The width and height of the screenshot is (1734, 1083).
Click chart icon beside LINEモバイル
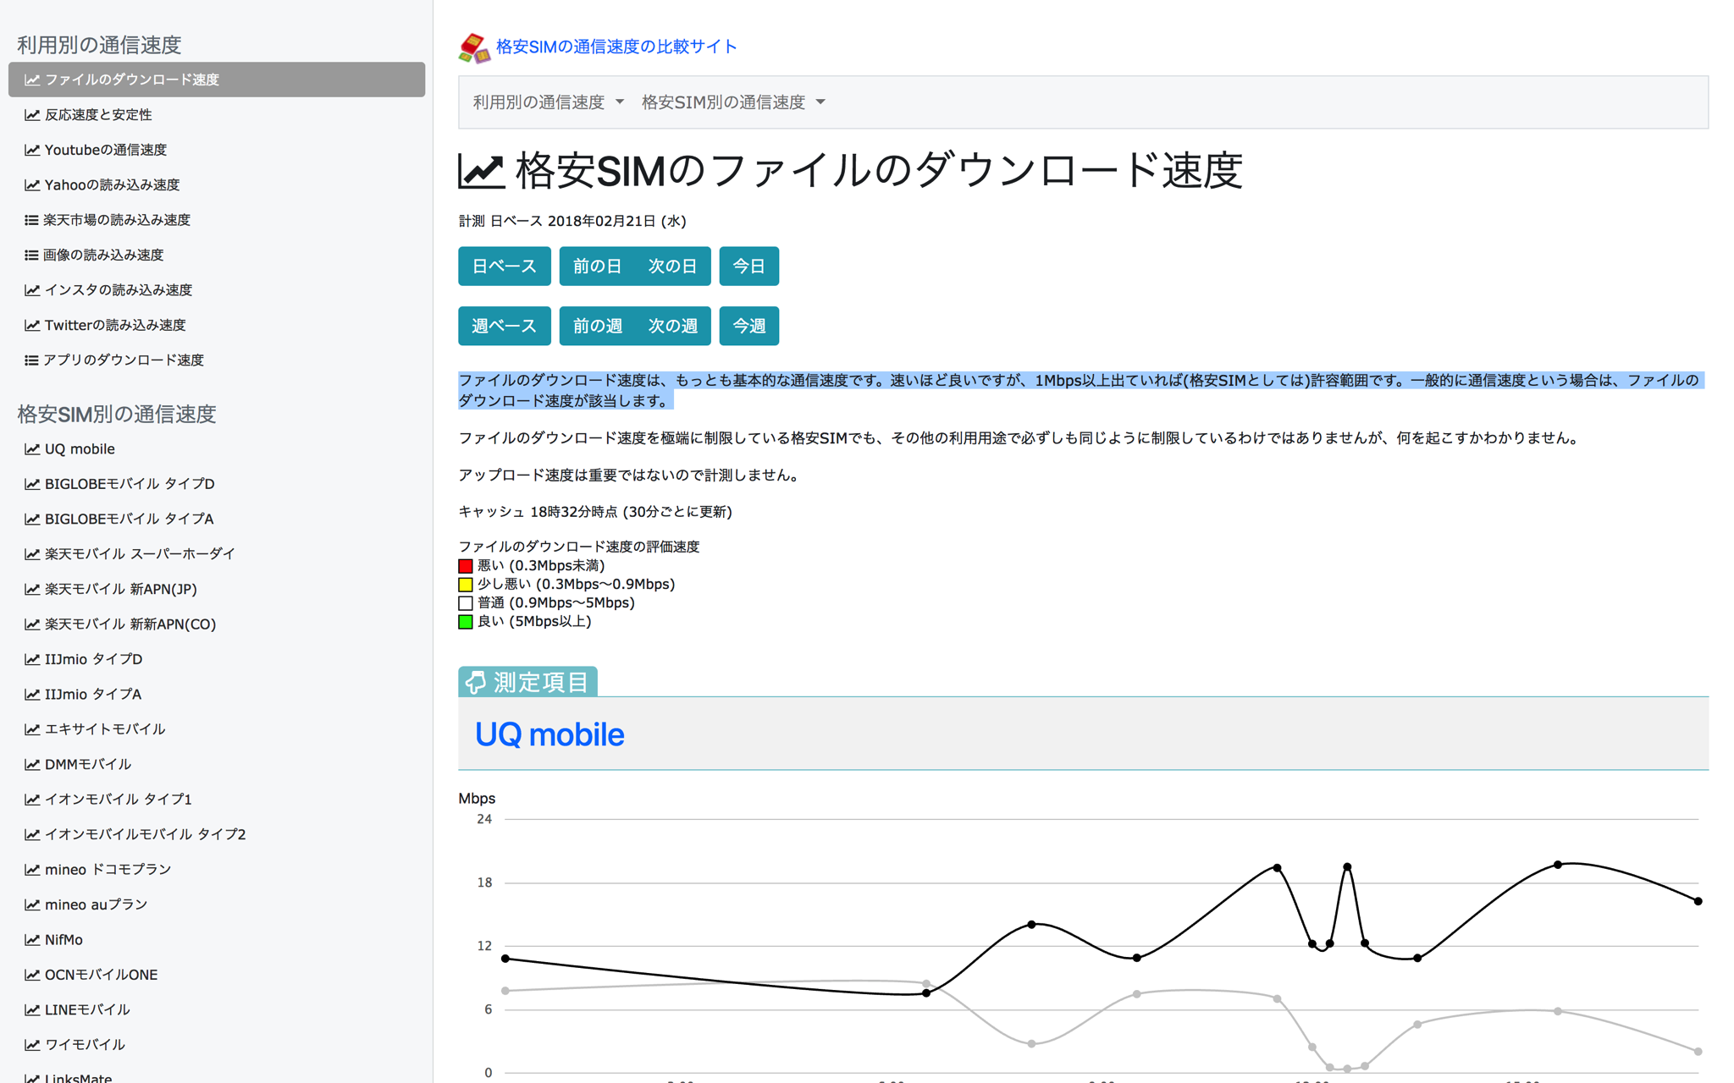pos(32,1010)
